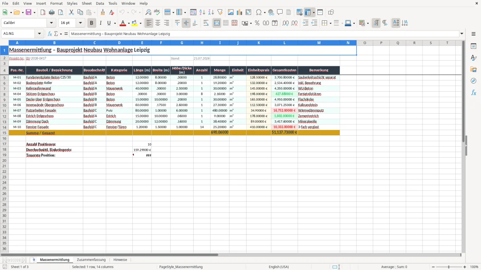
Task: Open the Underline style dropdown arrow
Action: click(115, 23)
